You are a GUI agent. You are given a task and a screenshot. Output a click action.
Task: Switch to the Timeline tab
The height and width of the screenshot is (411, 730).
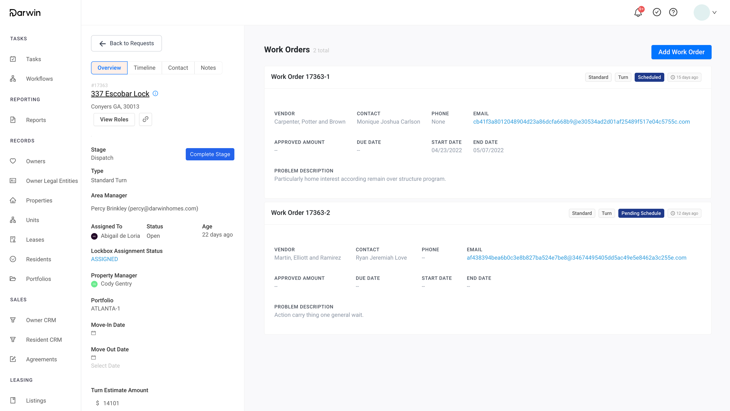(x=145, y=68)
